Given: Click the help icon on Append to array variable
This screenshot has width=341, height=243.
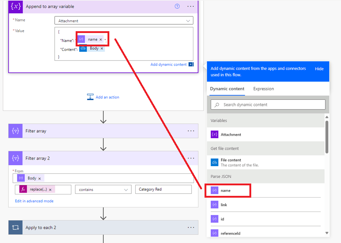Looking at the screenshot, I should pyautogui.click(x=177, y=6).
